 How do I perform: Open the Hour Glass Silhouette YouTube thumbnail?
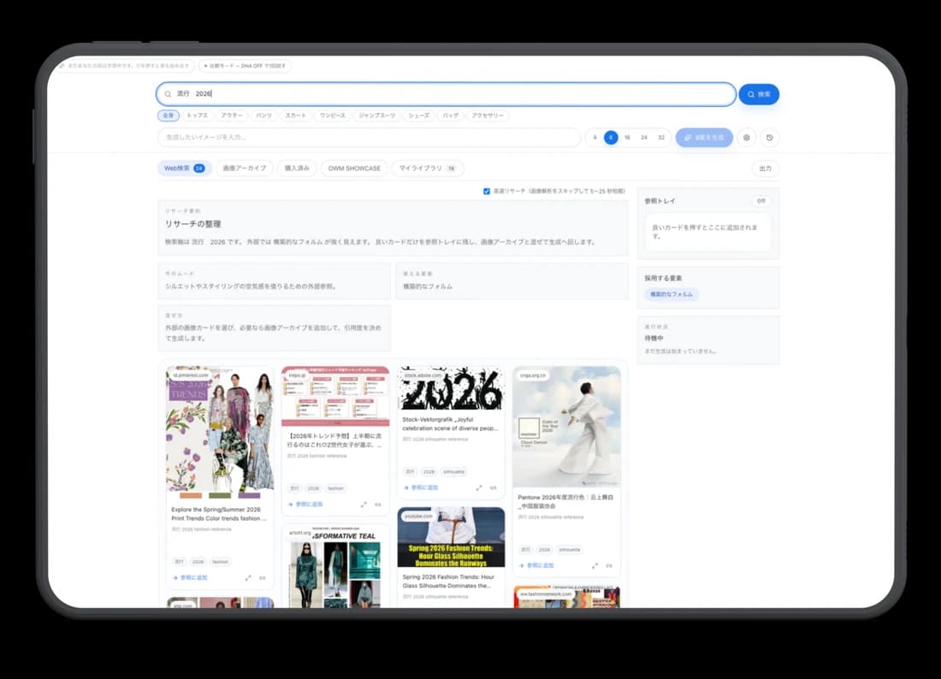click(x=451, y=537)
